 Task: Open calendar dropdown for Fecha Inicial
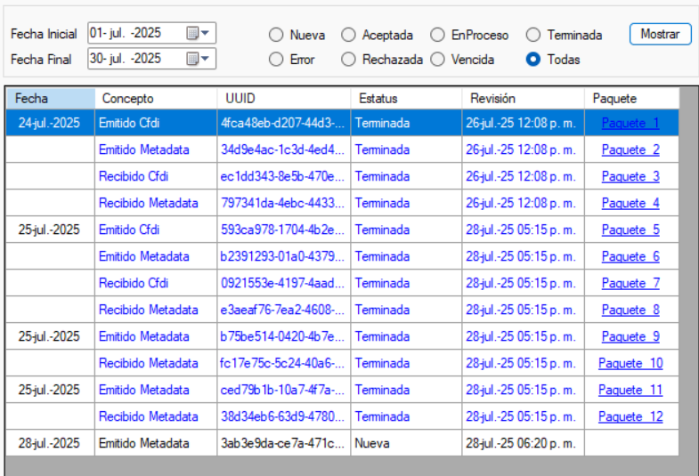[x=199, y=33]
